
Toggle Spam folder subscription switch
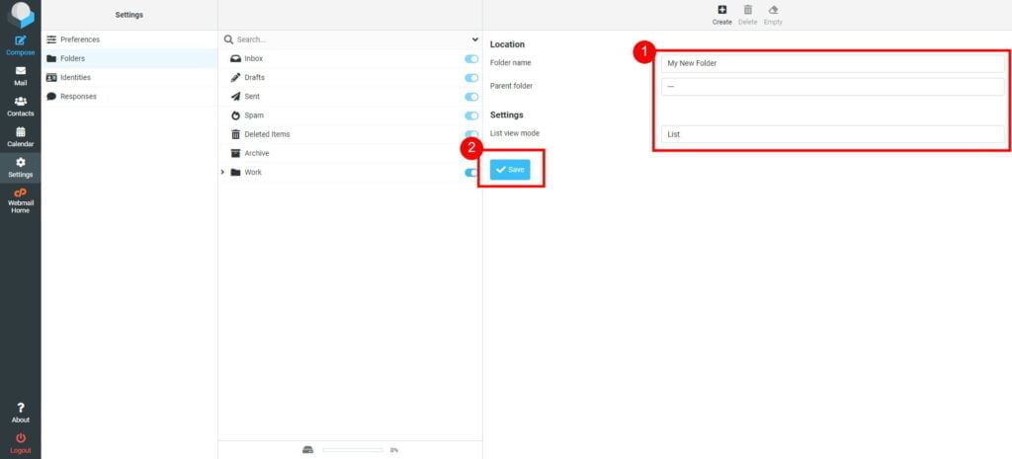[471, 116]
